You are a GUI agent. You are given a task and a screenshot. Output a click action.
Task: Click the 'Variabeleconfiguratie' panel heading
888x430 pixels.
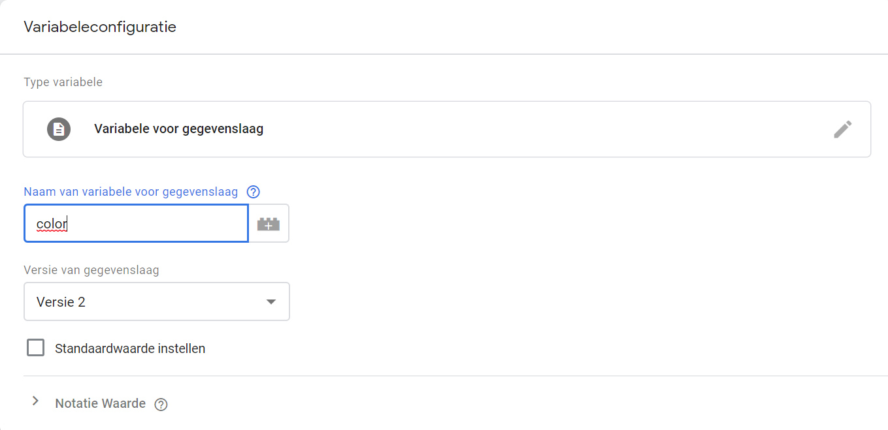100,27
